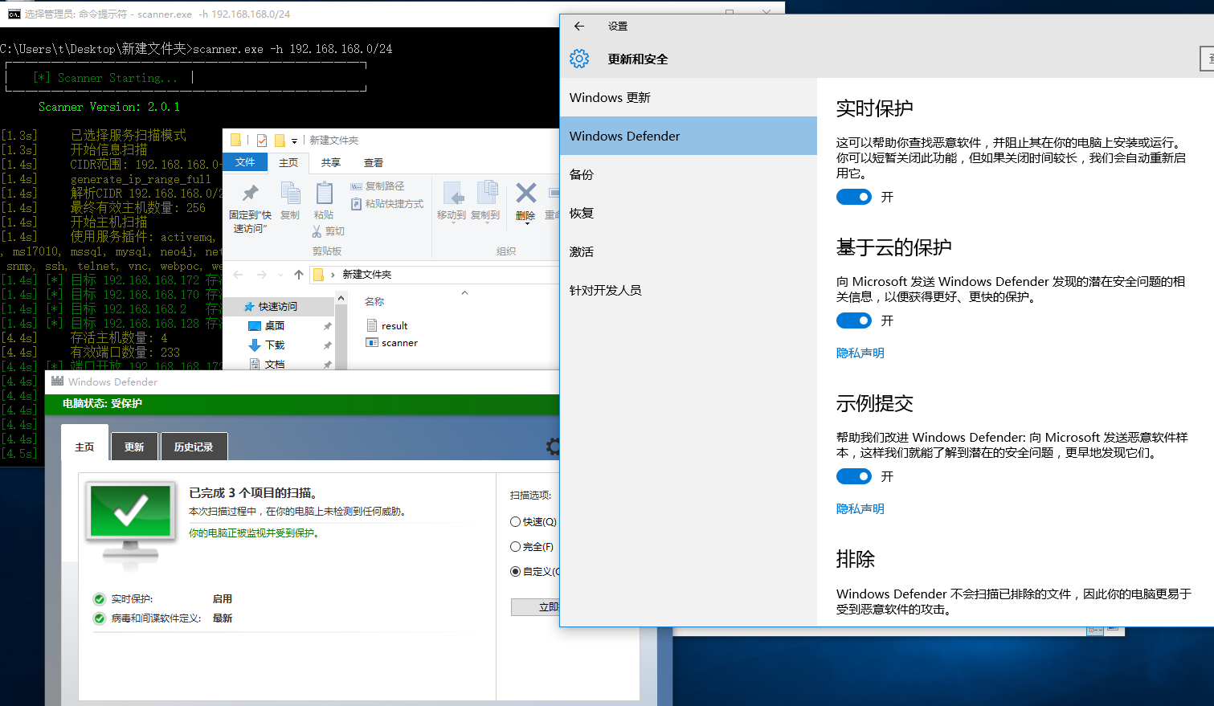Click the gear icon beside 更新和安全
Viewport: 1214px width, 706px height.
[579, 59]
